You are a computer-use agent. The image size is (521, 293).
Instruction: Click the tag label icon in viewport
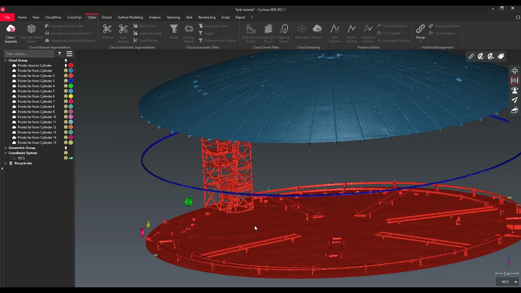tap(501, 57)
